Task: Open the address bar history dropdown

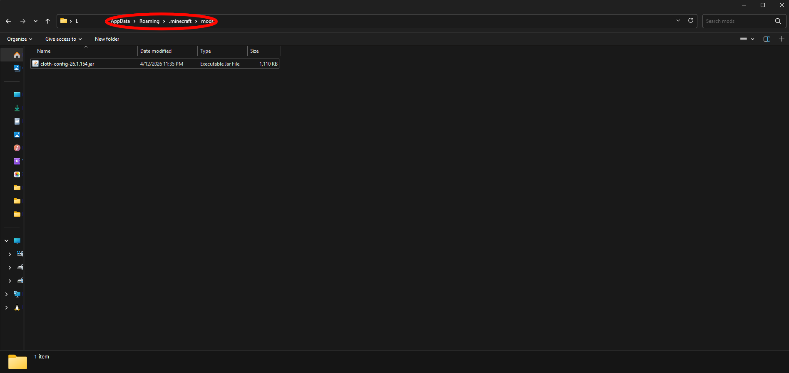Action: coord(678,20)
